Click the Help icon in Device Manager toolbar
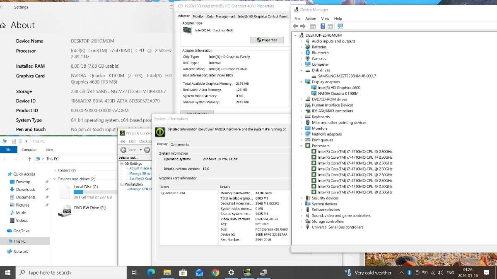 tap(323, 26)
